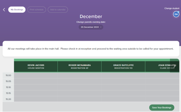Select the Joan Edwards column header
The height and width of the screenshot is (112, 181).
[162, 67]
